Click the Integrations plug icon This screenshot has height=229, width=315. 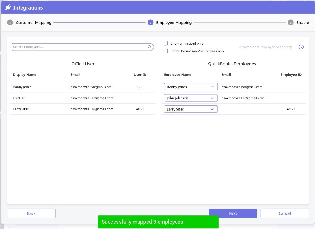[x=8, y=7]
